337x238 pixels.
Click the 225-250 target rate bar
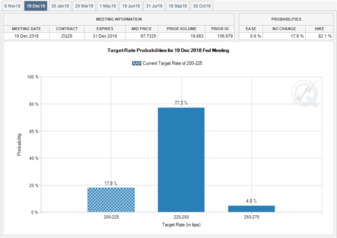coord(181,160)
